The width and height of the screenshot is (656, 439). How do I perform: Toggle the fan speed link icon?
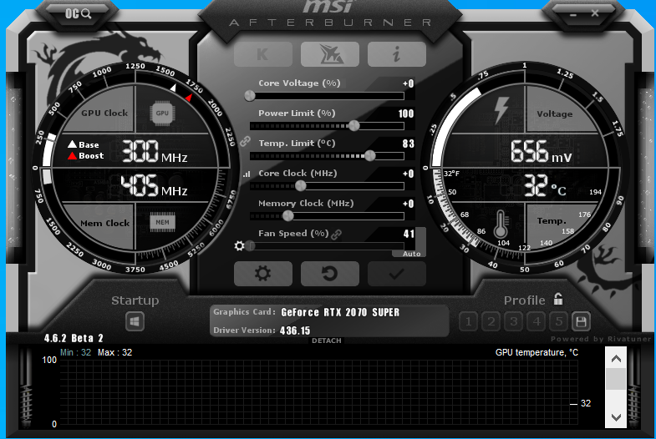pos(336,235)
